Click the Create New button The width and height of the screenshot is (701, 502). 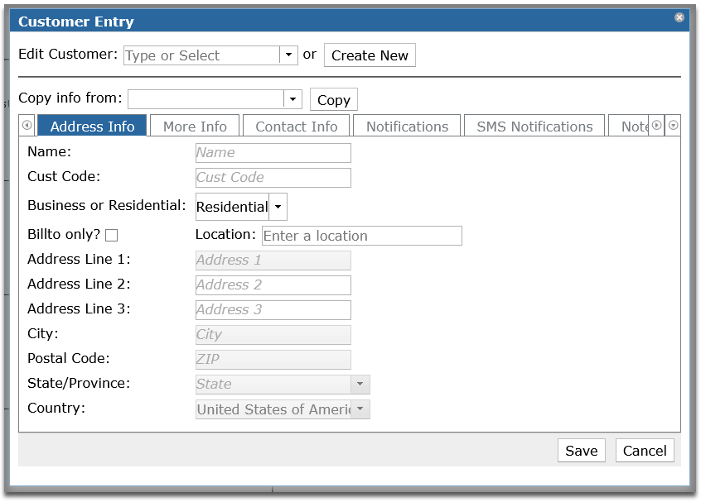click(x=370, y=55)
